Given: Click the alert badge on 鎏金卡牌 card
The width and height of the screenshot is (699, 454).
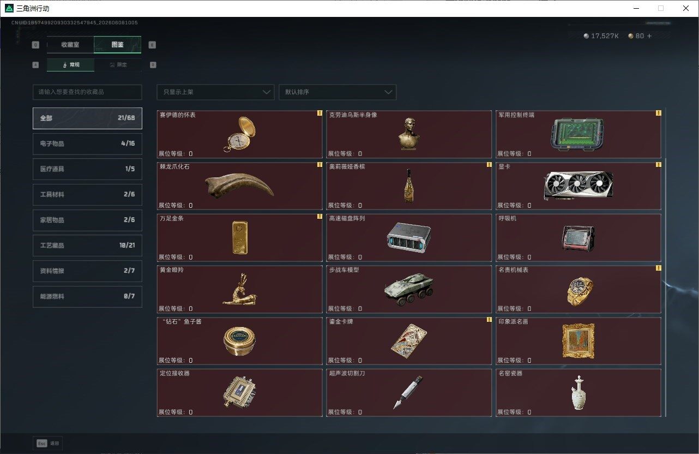Looking at the screenshot, I should (489, 320).
